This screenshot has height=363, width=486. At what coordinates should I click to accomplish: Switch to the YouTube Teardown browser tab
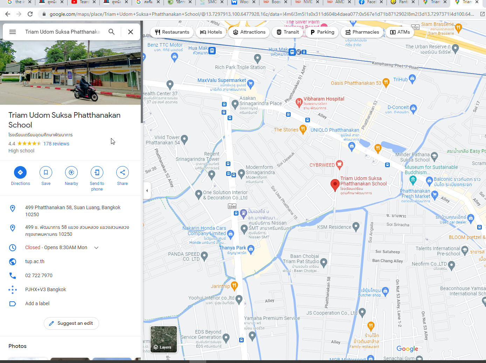point(84,2)
